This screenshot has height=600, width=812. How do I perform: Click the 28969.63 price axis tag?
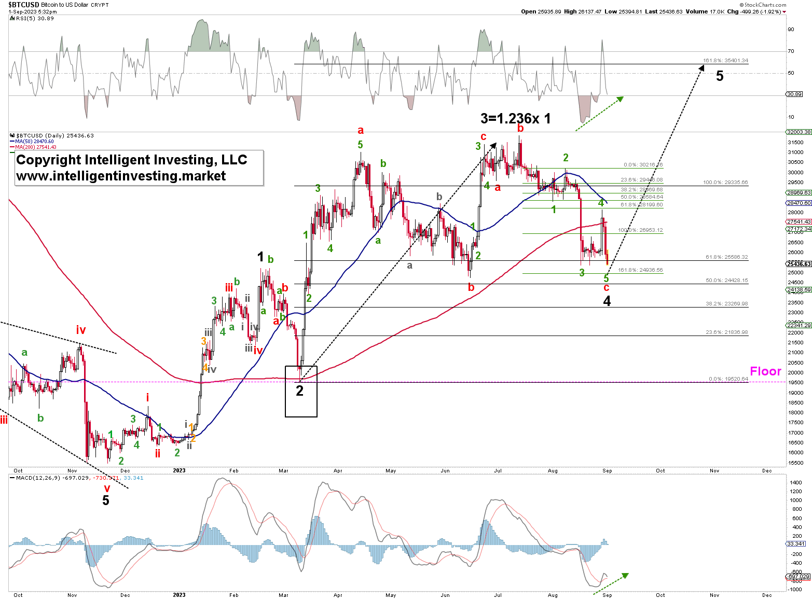tap(799, 192)
